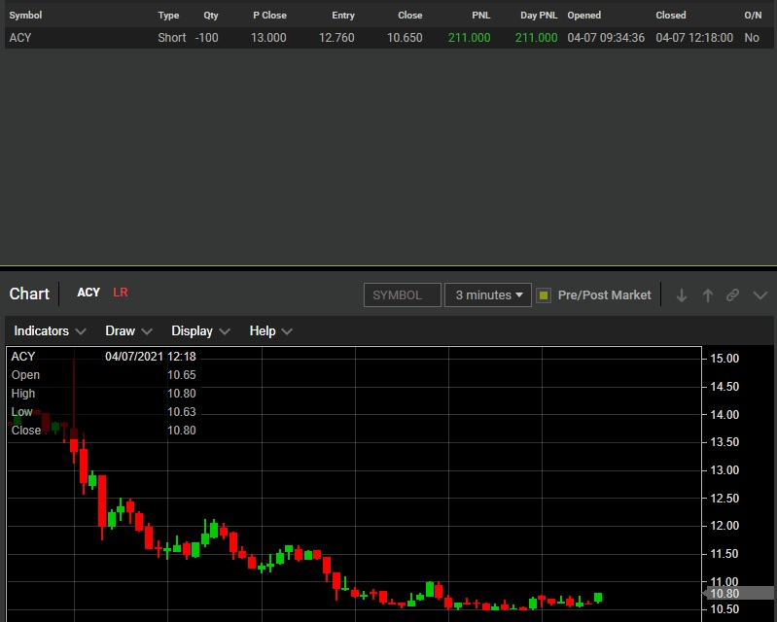Click the last green candle on chart
The width and height of the screenshot is (777, 622).
click(598, 598)
